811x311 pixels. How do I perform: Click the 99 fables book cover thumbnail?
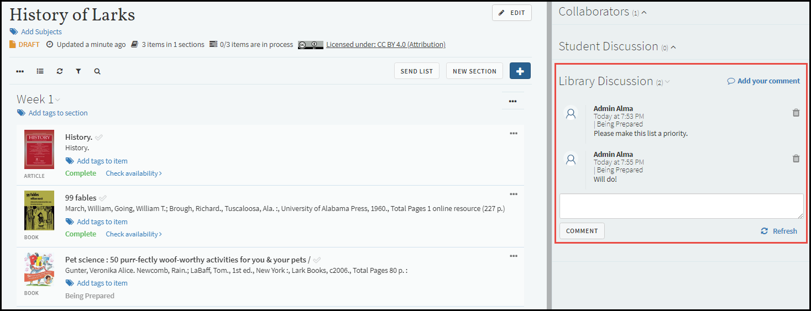pos(39,210)
